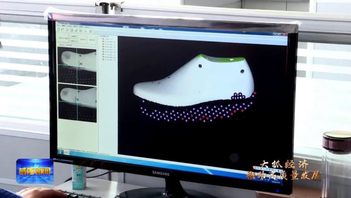Minimize the scanning application window

point(275,35)
